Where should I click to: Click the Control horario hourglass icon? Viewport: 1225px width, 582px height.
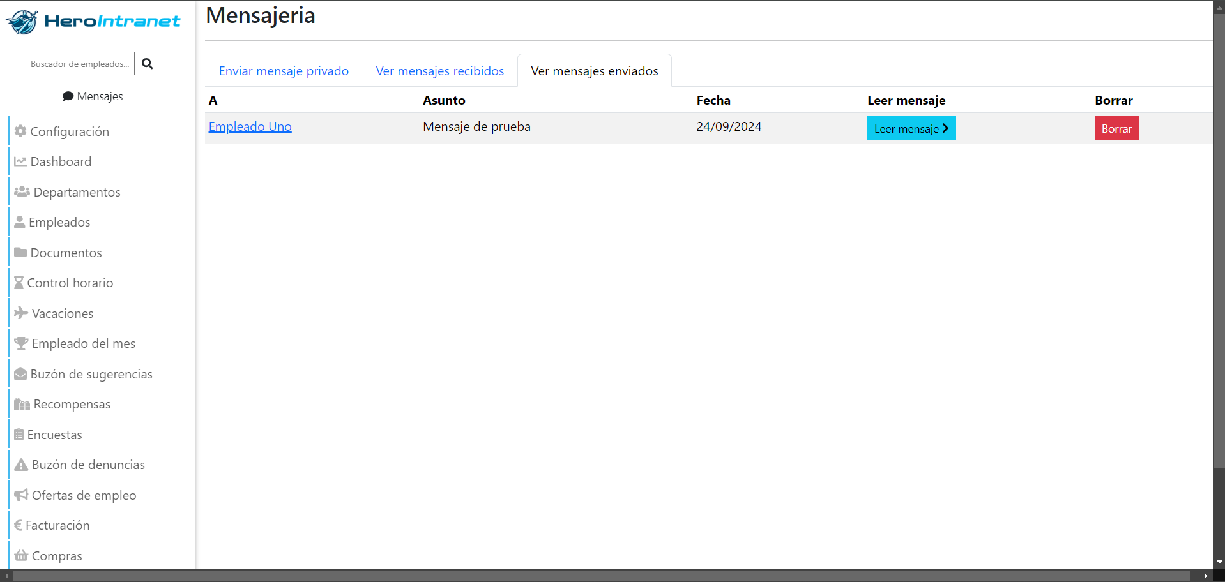click(x=19, y=283)
